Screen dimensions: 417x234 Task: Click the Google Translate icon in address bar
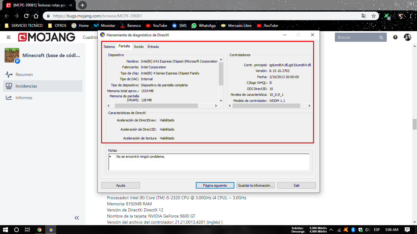tap(364, 16)
